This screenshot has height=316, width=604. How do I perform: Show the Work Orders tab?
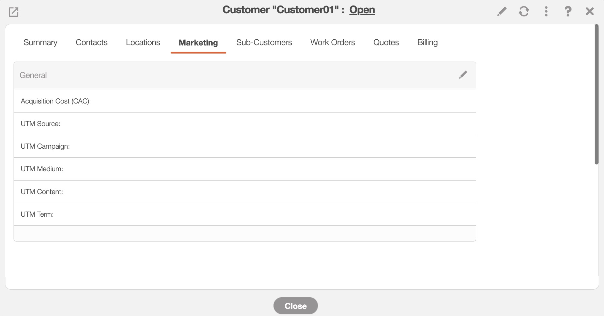[x=332, y=43]
